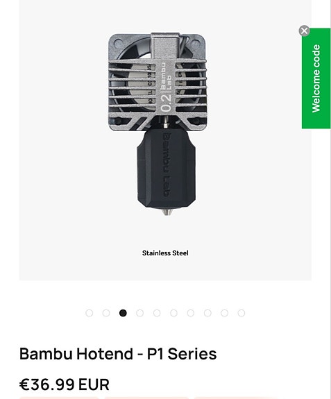331x399 pixels.
Task: Click the €36.99 EUR price
Action: coord(65,384)
